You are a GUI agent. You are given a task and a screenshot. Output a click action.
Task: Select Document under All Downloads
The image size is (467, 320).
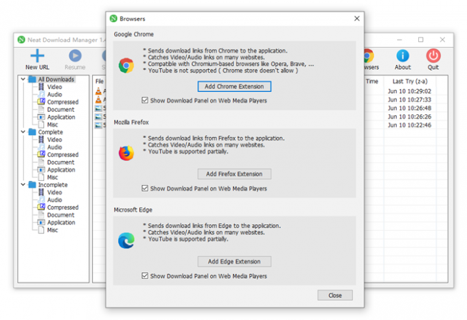60,110
